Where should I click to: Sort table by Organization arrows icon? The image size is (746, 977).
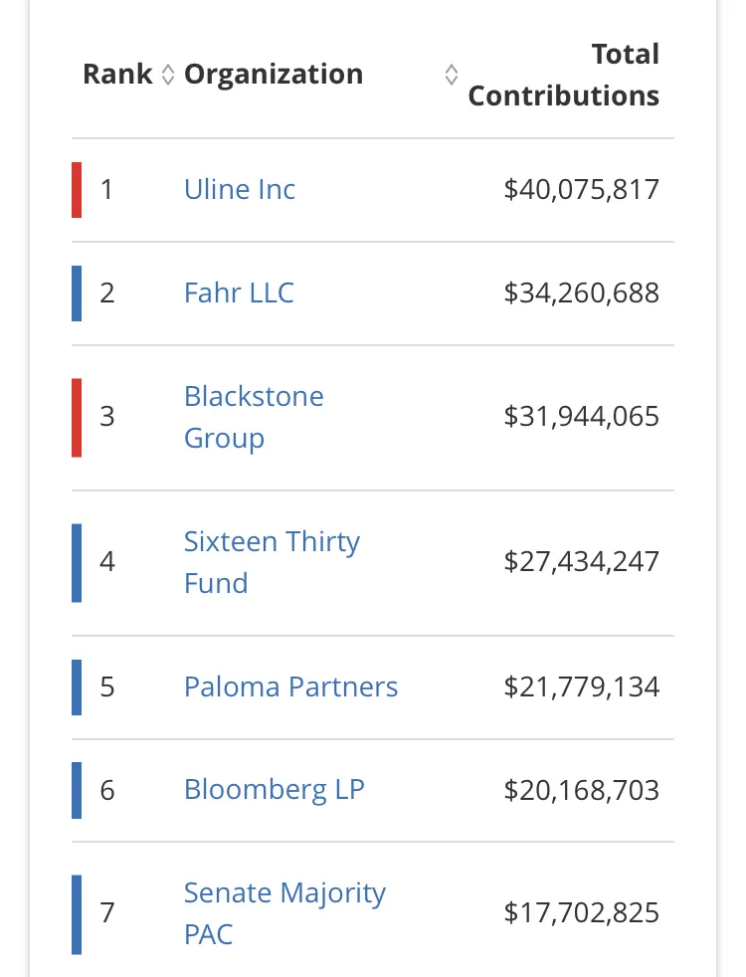pyautogui.click(x=452, y=75)
